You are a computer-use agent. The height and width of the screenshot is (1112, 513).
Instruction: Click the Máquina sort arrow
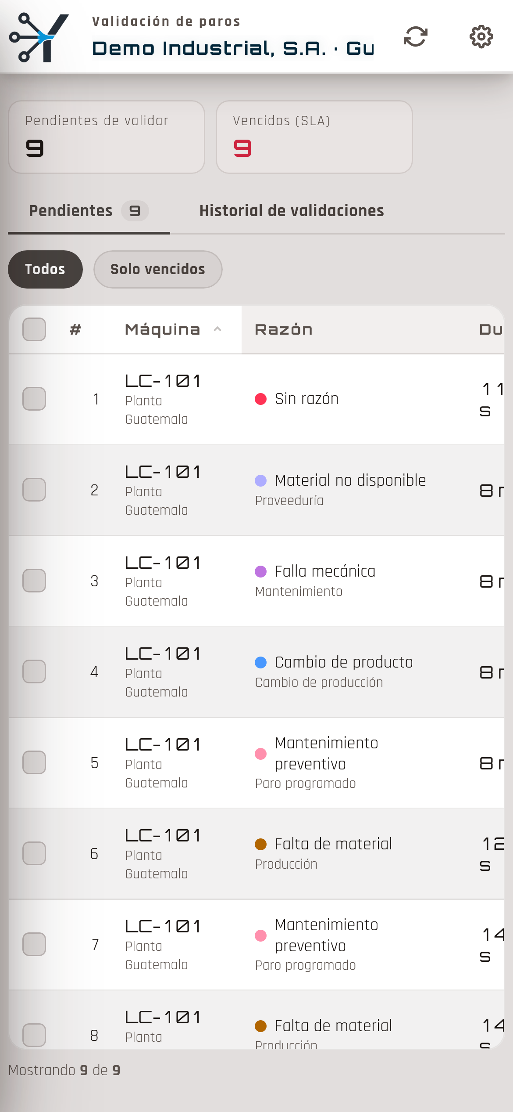tap(217, 329)
